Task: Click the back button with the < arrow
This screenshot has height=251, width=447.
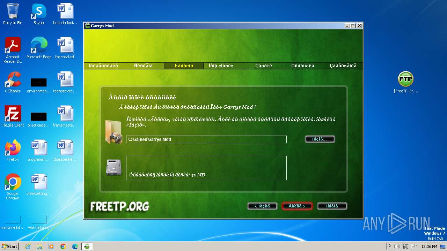Action: (x=262, y=206)
